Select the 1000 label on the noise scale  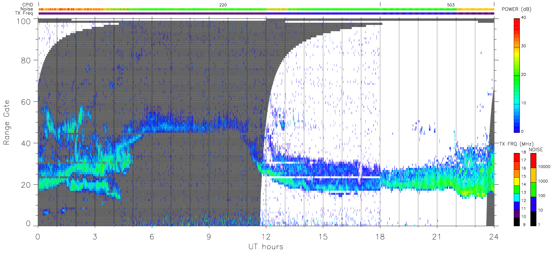(x=543, y=181)
